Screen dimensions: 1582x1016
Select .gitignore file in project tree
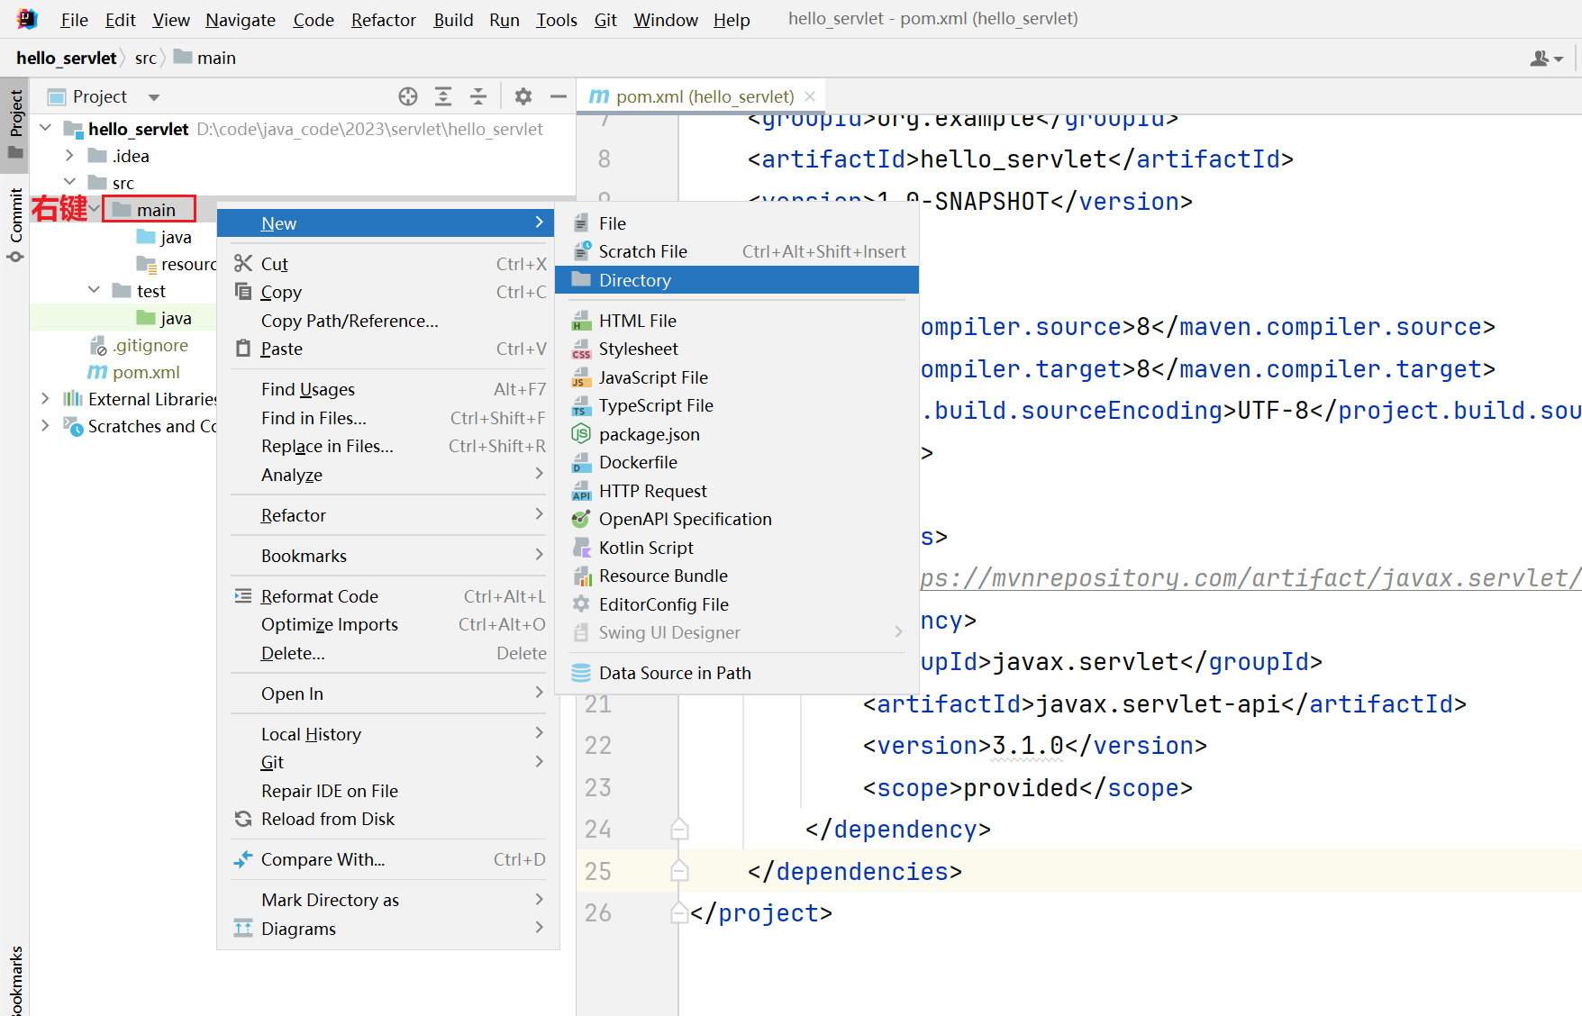pyautogui.click(x=140, y=345)
